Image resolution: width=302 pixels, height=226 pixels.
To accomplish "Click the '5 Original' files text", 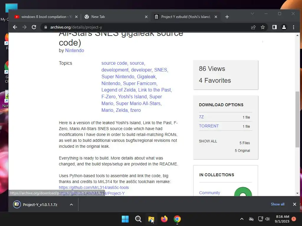I will [x=242, y=151].
